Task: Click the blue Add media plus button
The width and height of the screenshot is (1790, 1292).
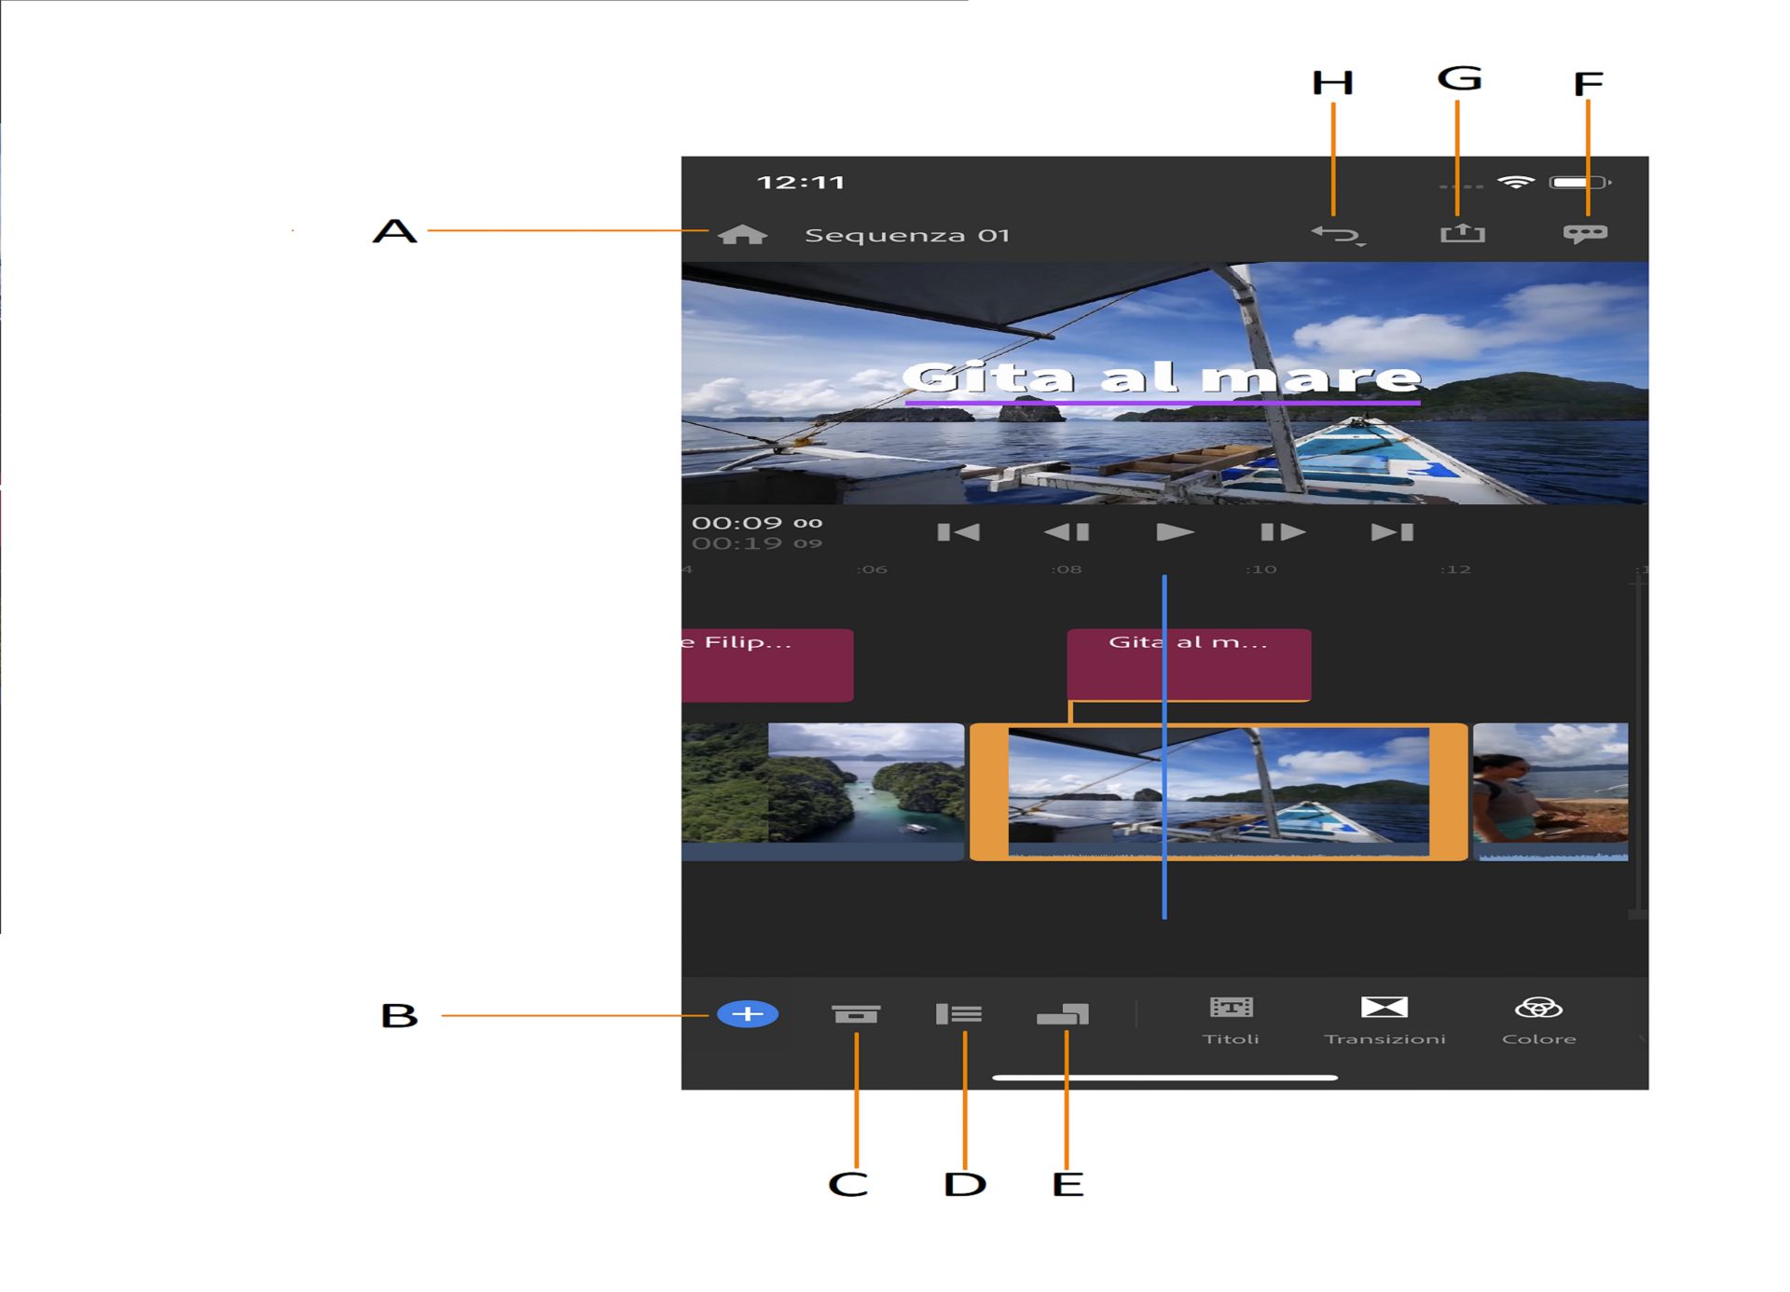Action: coord(748,1013)
